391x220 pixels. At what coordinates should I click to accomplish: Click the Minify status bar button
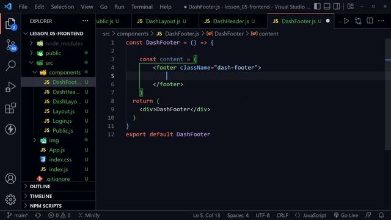click(x=89, y=215)
